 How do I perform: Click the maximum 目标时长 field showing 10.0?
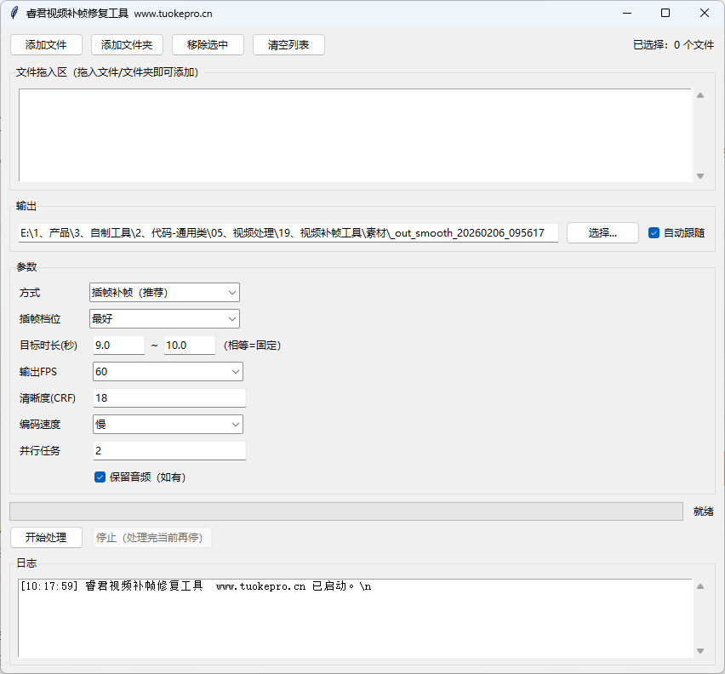click(x=188, y=346)
